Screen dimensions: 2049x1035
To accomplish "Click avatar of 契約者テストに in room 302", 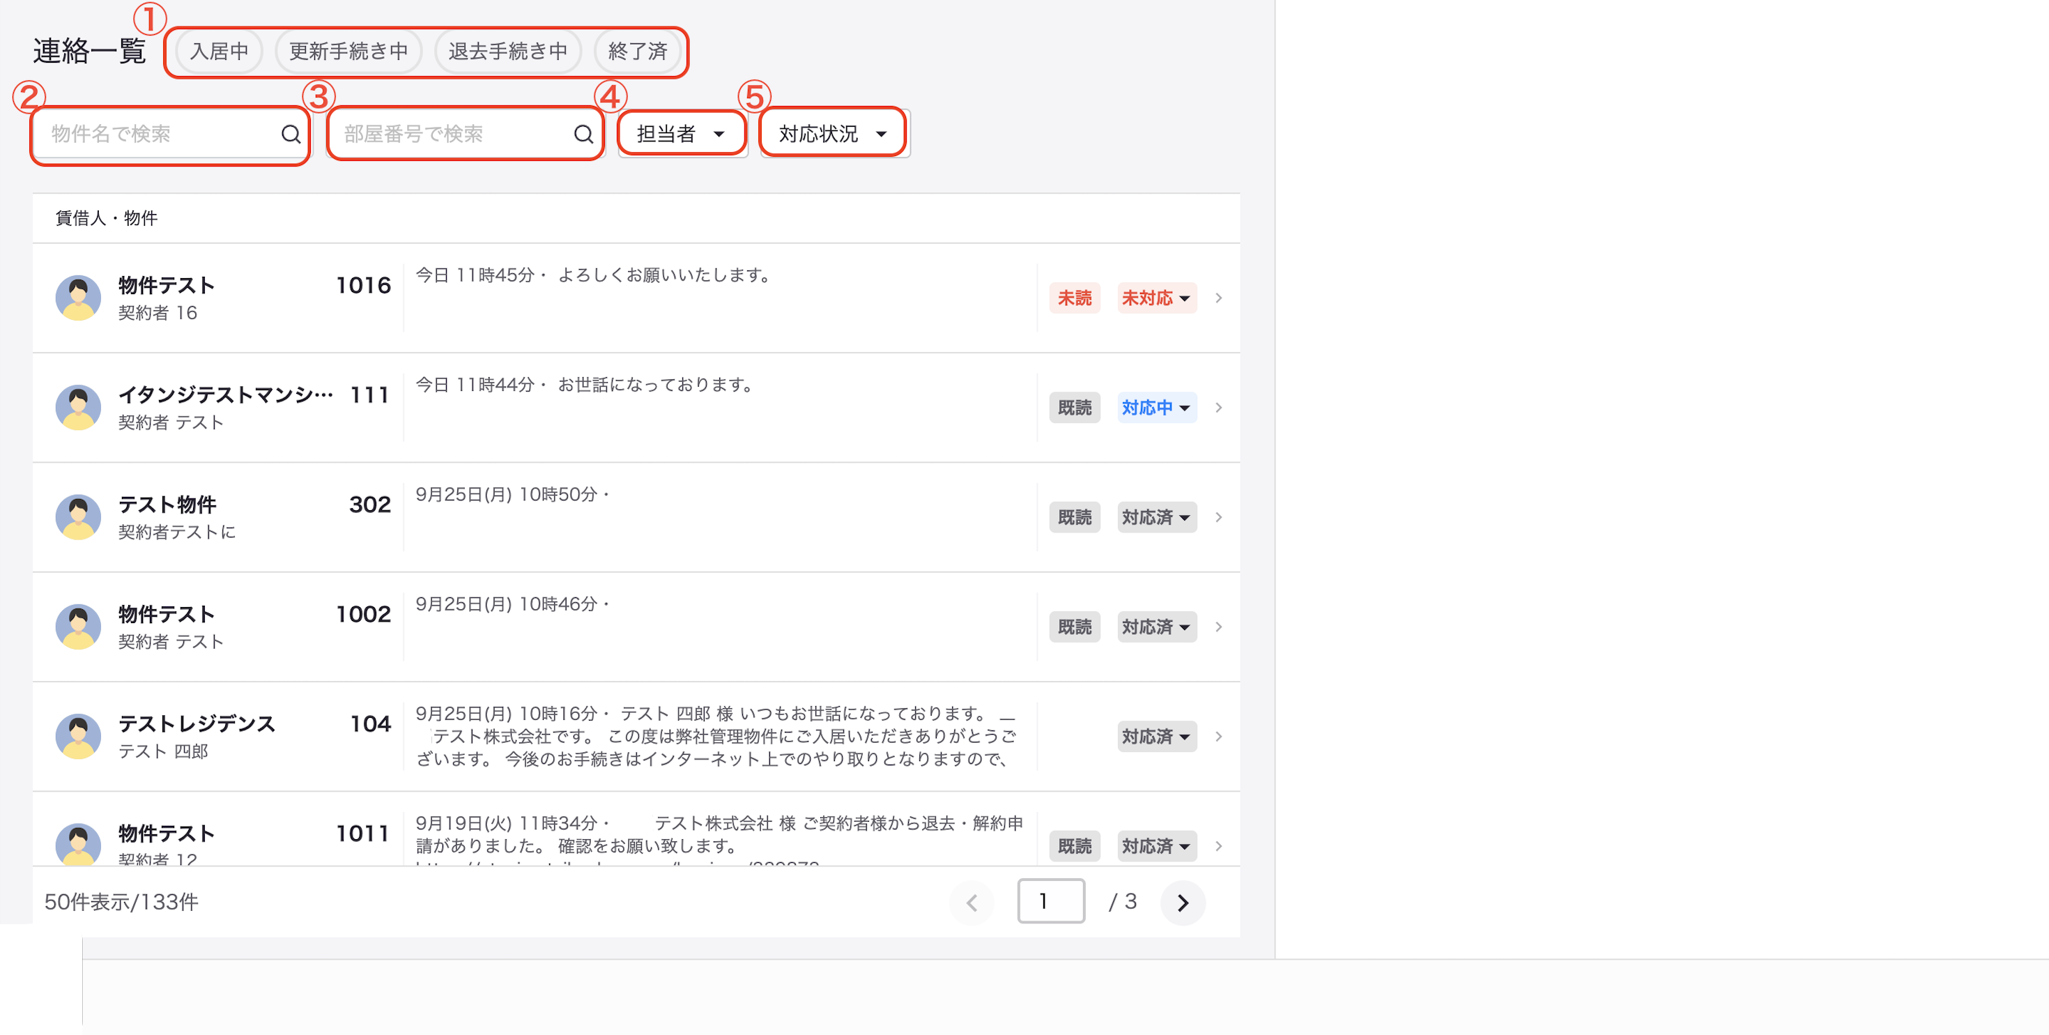I will [78, 518].
